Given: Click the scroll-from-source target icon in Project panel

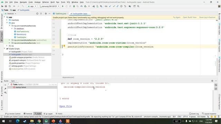Looking at the screenshot, I should [x=37, y=14].
